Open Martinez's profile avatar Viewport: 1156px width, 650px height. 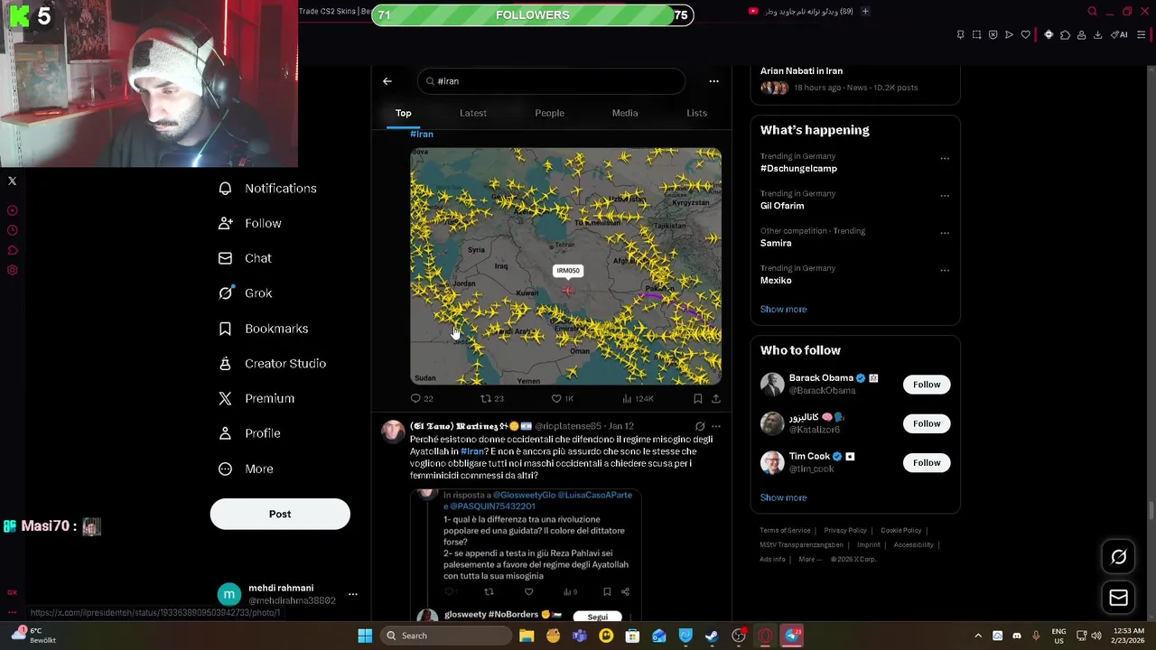click(x=393, y=432)
